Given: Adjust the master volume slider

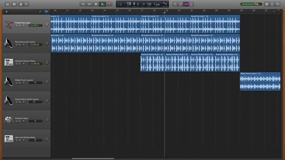Looking at the screenshot, I should [251, 4].
